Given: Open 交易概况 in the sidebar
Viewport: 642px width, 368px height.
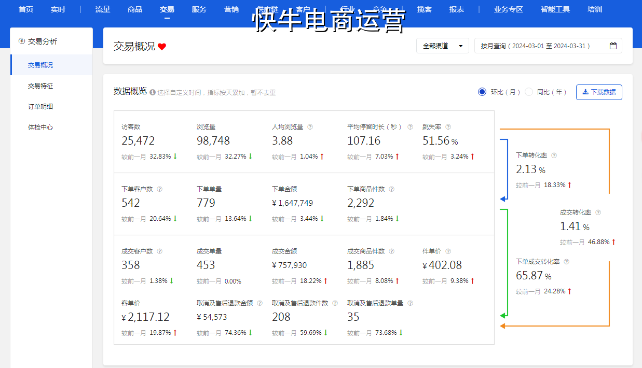Looking at the screenshot, I should point(51,65).
